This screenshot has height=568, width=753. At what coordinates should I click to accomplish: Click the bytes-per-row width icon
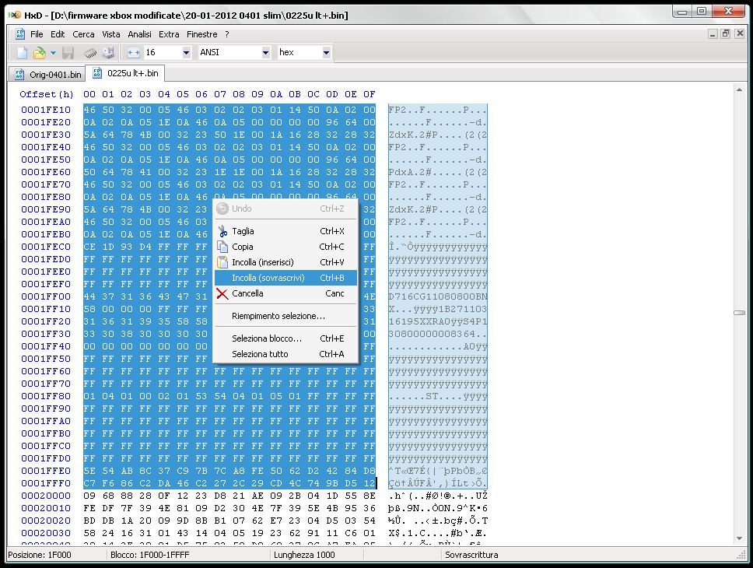click(134, 52)
